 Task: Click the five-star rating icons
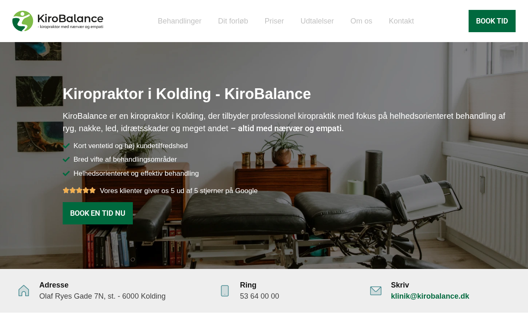coord(79,191)
